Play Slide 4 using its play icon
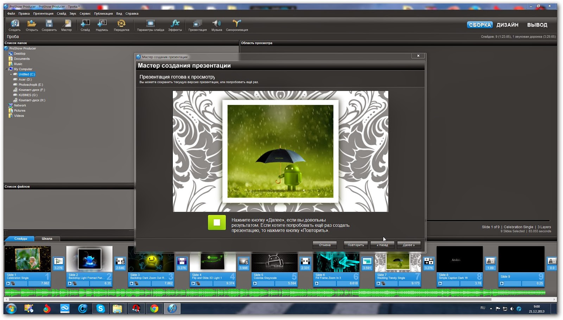This screenshot has height=320, width=563. [193, 283]
